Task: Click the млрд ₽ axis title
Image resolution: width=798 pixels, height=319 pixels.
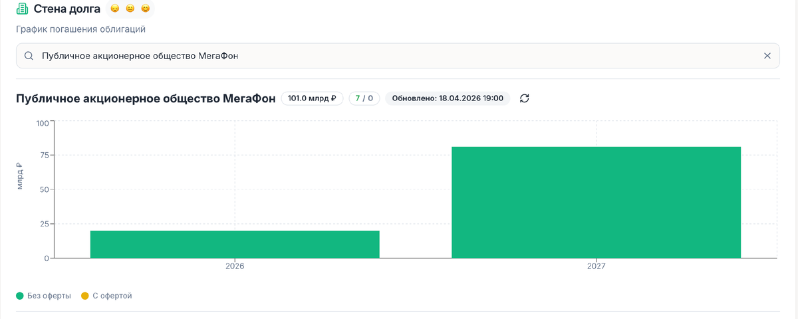Action: [x=20, y=177]
